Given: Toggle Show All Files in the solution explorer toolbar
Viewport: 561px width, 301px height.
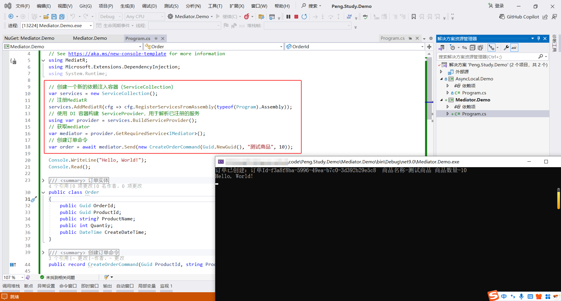Looking at the screenshot, I should [x=480, y=48].
